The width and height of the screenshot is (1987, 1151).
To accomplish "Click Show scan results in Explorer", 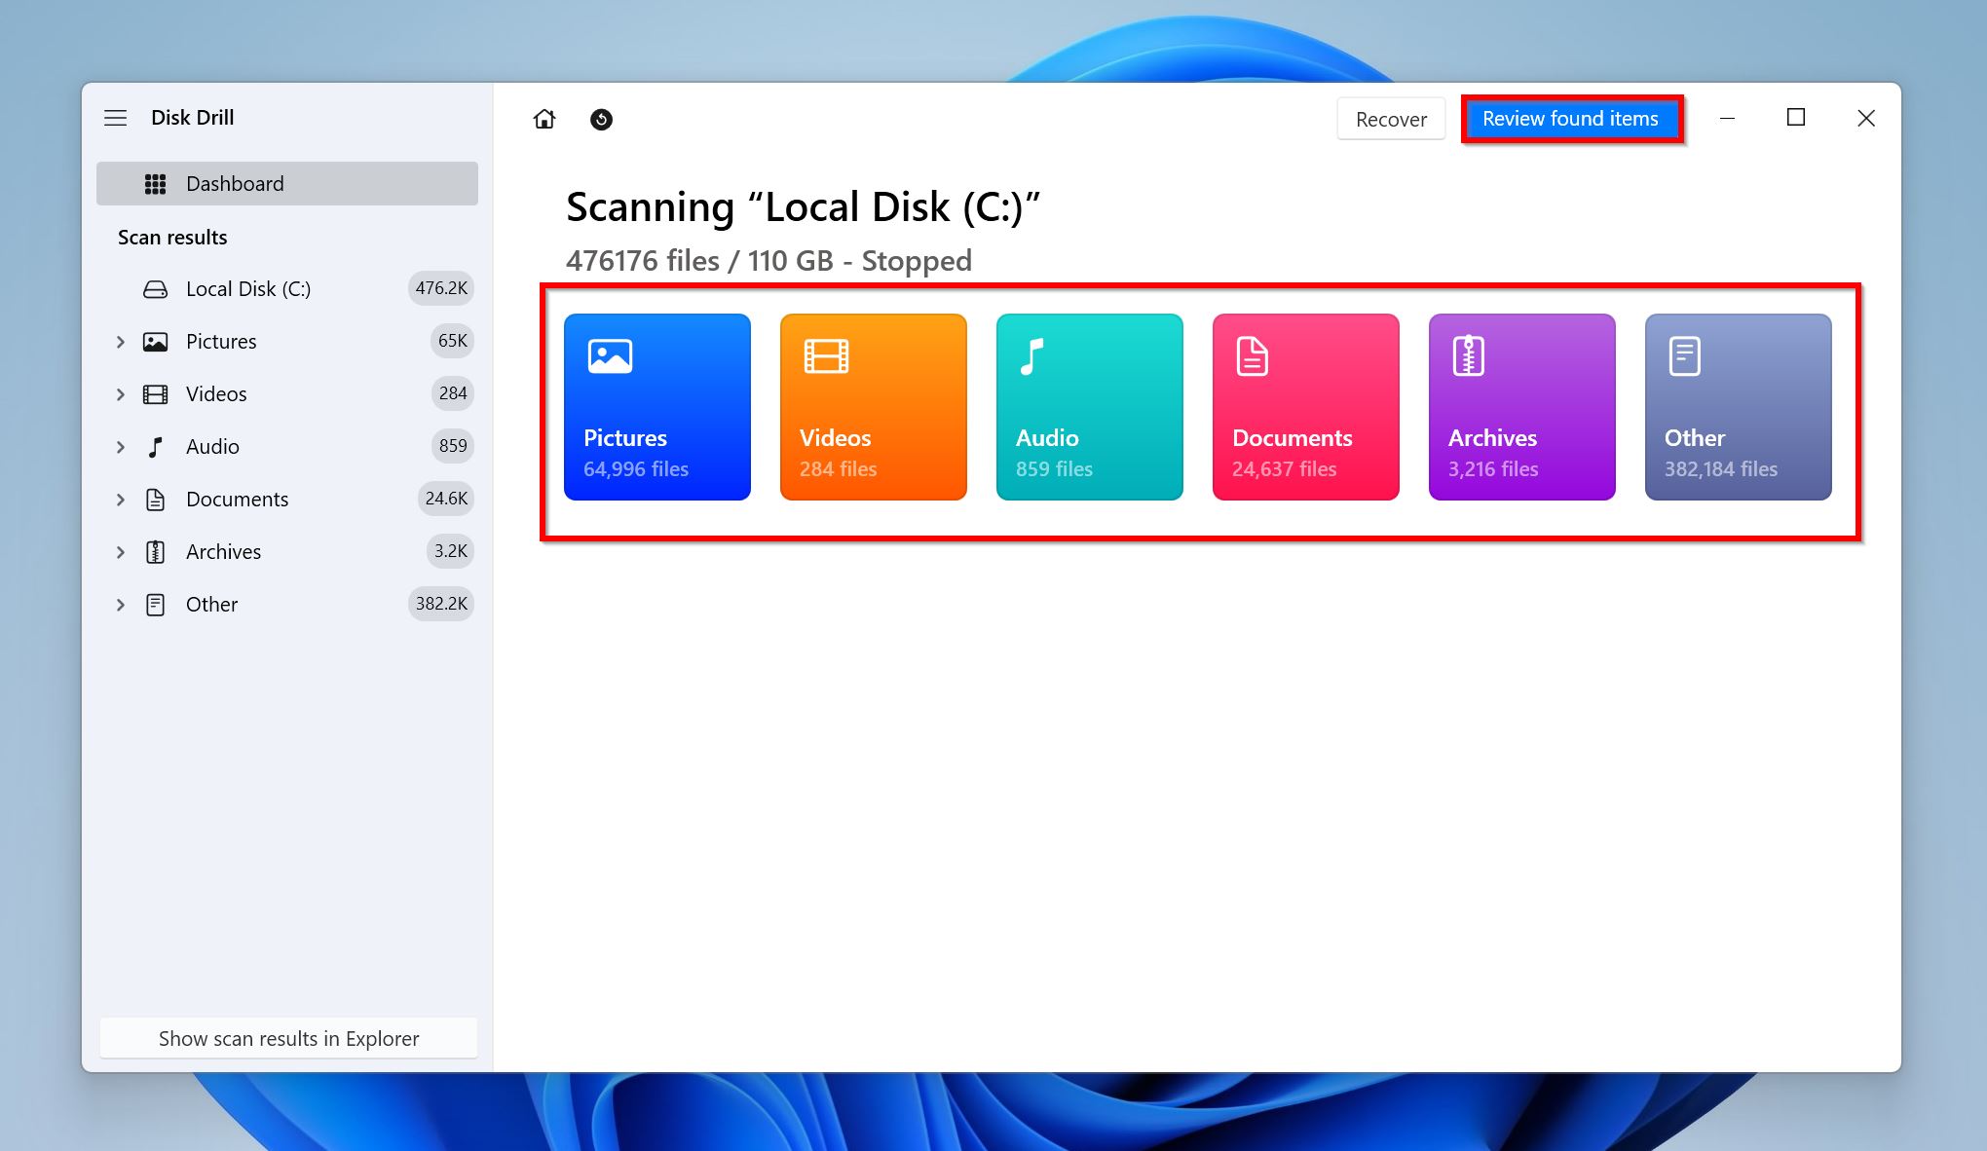I will click(289, 1037).
